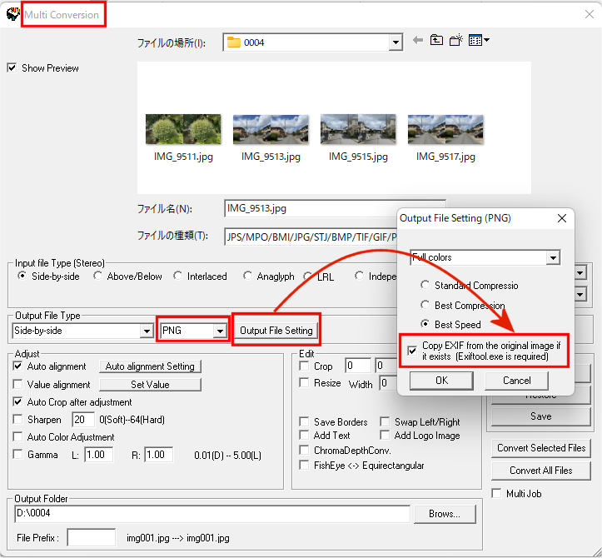
Task: Click the Resize Width field
Action: click(389, 383)
